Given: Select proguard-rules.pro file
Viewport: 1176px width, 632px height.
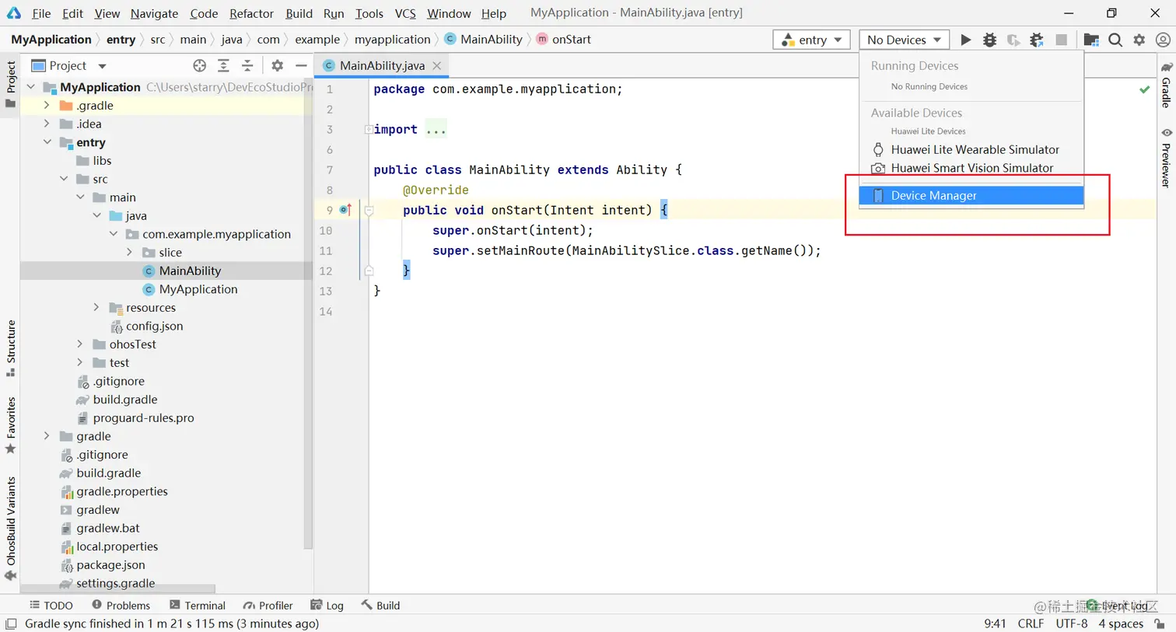Looking at the screenshot, I should pos(143,417).
